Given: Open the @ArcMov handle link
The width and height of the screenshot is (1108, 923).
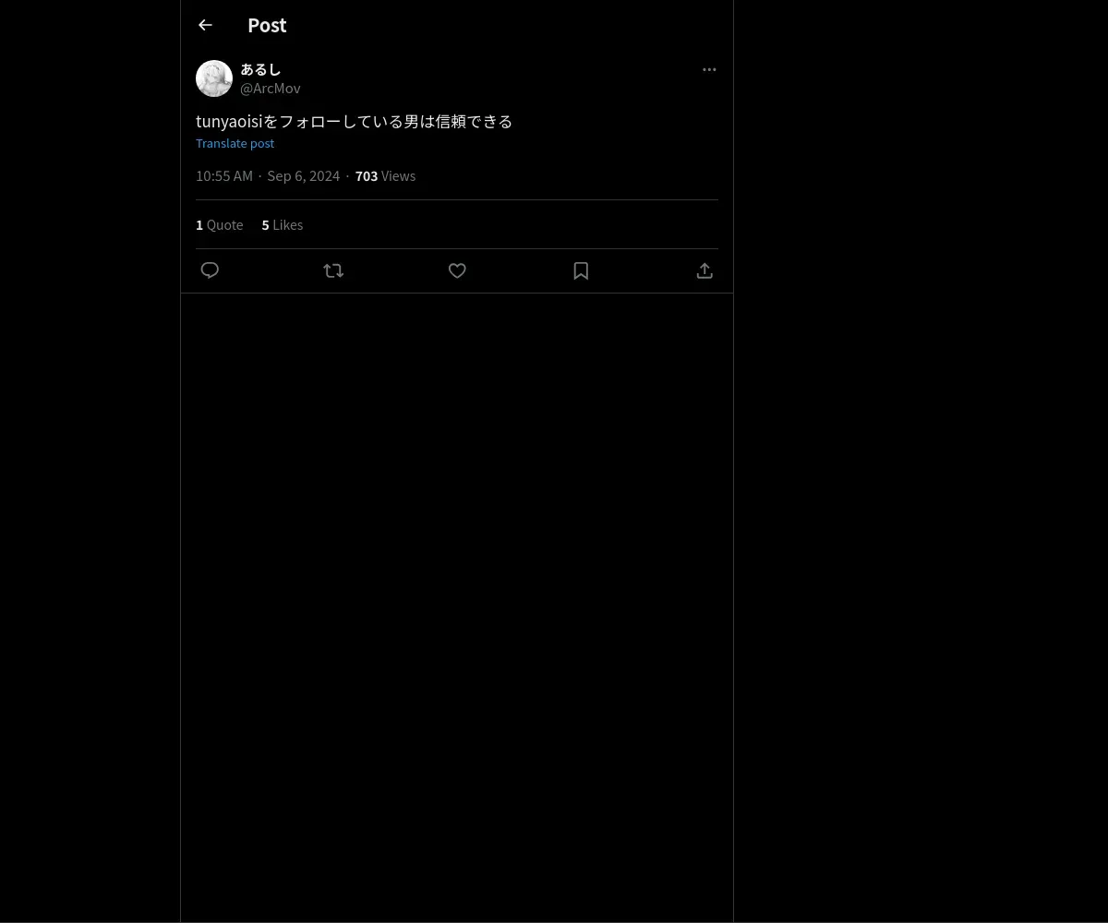Looking at the screenshot, I should [271, 88].
